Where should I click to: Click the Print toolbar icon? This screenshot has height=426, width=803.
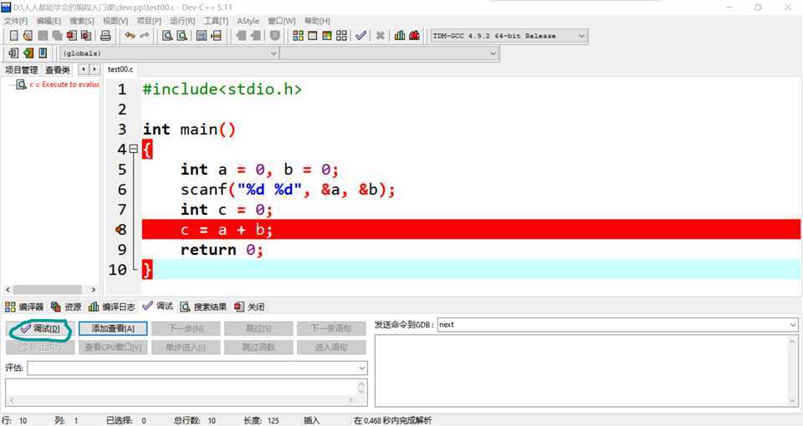105,36
